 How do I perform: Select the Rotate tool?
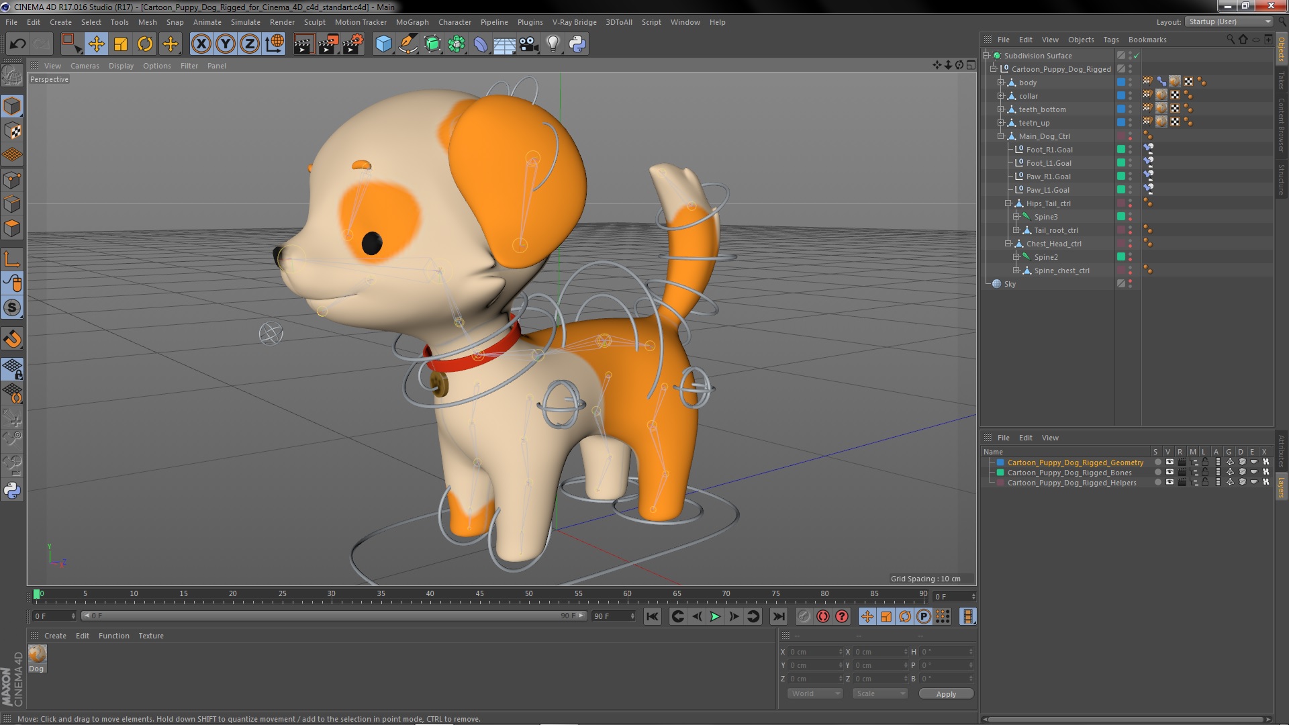point(145,44)
